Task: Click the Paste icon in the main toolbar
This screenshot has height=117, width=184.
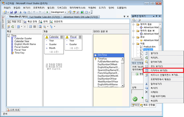Action: coord(29,12)
